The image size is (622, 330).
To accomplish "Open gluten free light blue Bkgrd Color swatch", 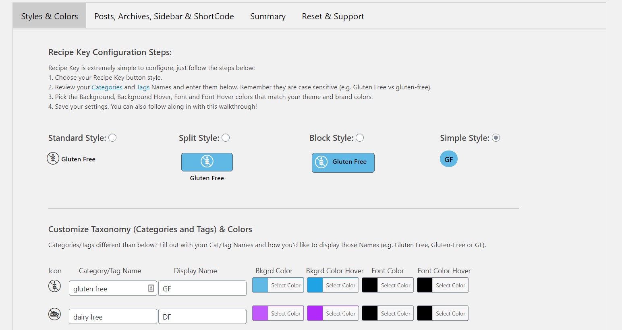I will coord(260,285).
